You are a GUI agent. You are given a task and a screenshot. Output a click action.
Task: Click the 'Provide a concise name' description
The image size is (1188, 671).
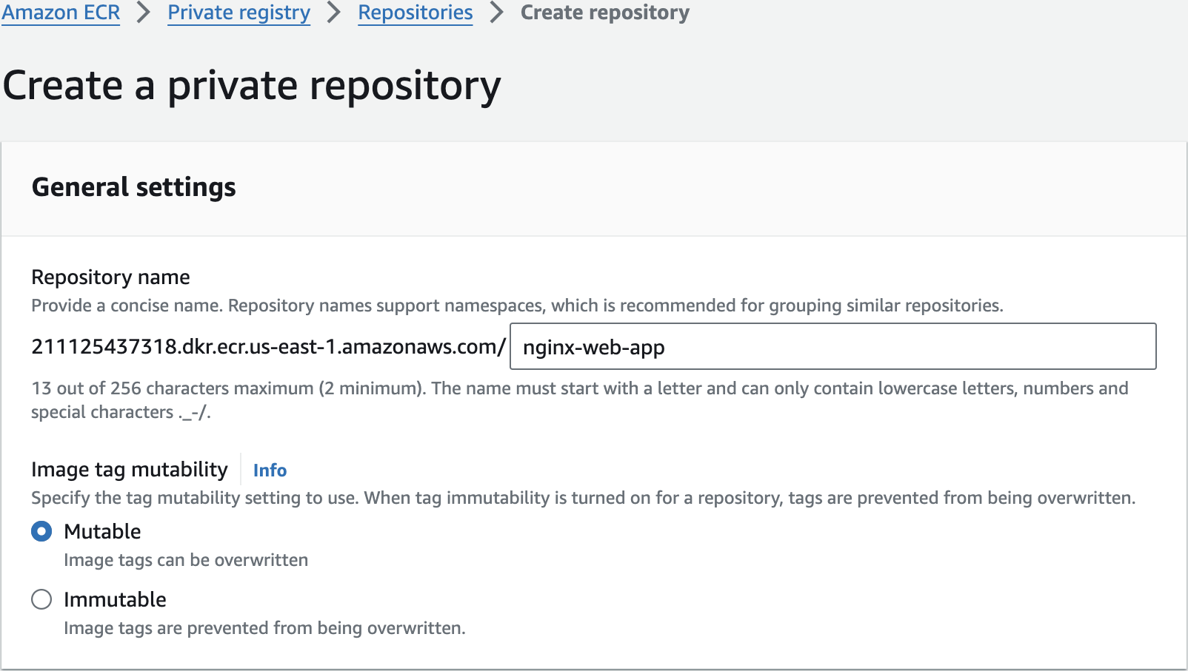pos(517,306)
